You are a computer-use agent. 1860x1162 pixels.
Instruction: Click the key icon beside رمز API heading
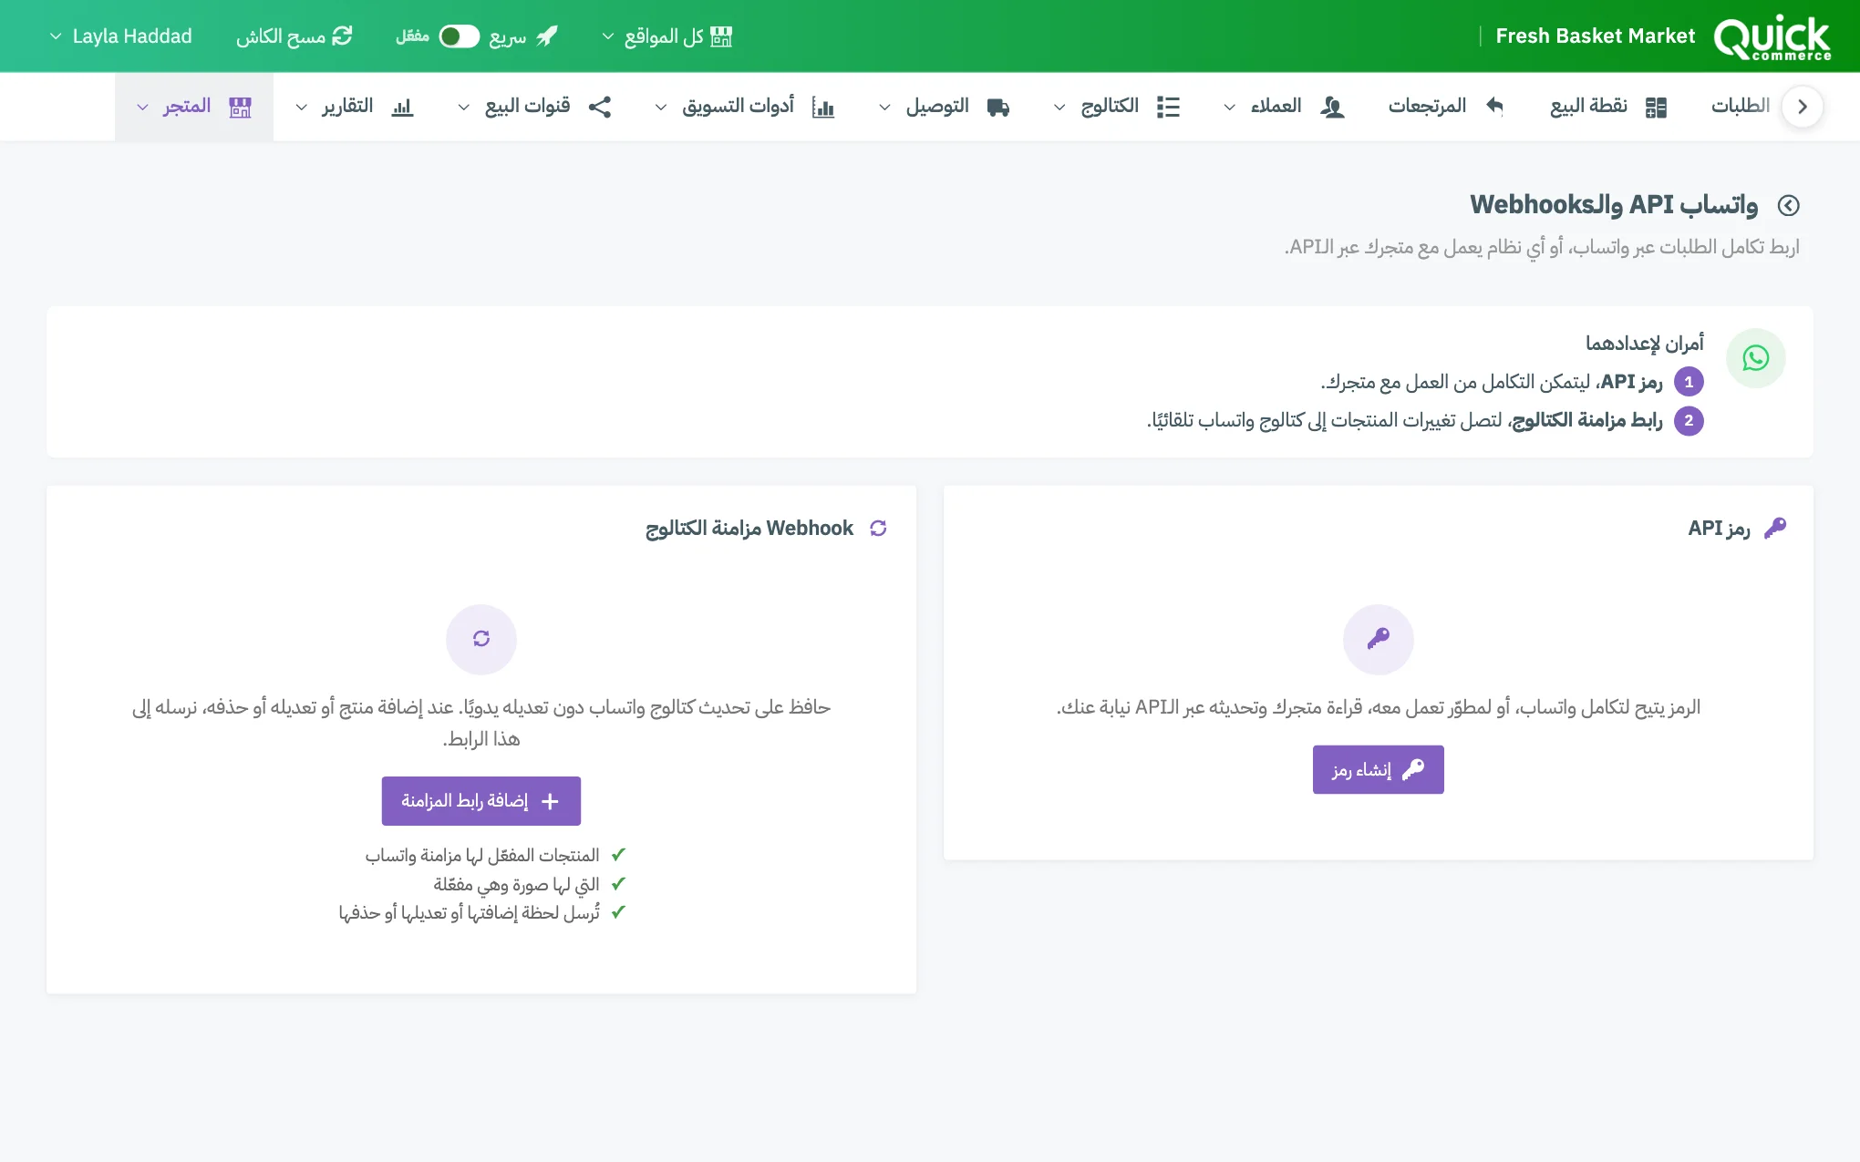pos(1774,528)
